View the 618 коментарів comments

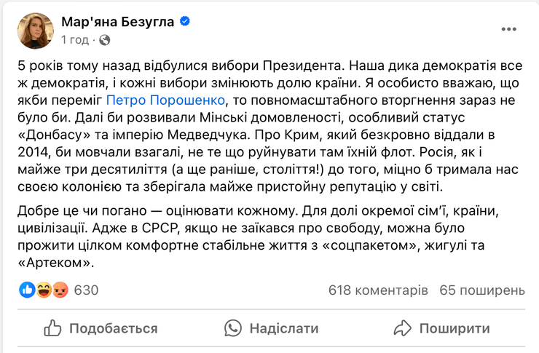tap(378, 290)
